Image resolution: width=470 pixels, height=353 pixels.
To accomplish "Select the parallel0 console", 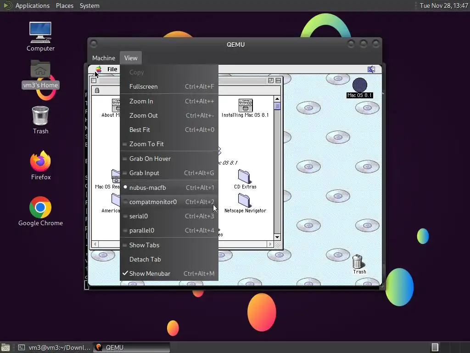I will click(x=169, y=231).
